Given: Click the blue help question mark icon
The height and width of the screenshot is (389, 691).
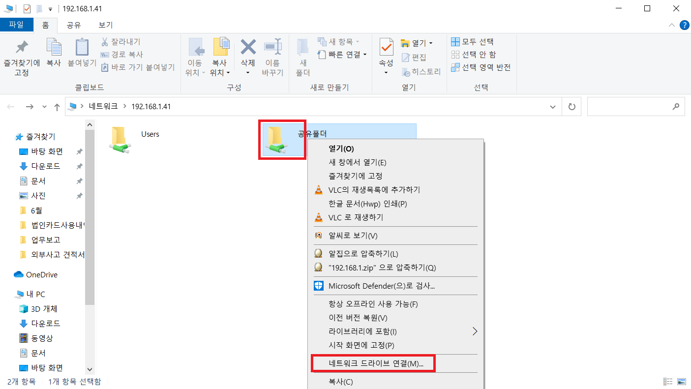Looking at the screenshot, I should pos(684,25).
